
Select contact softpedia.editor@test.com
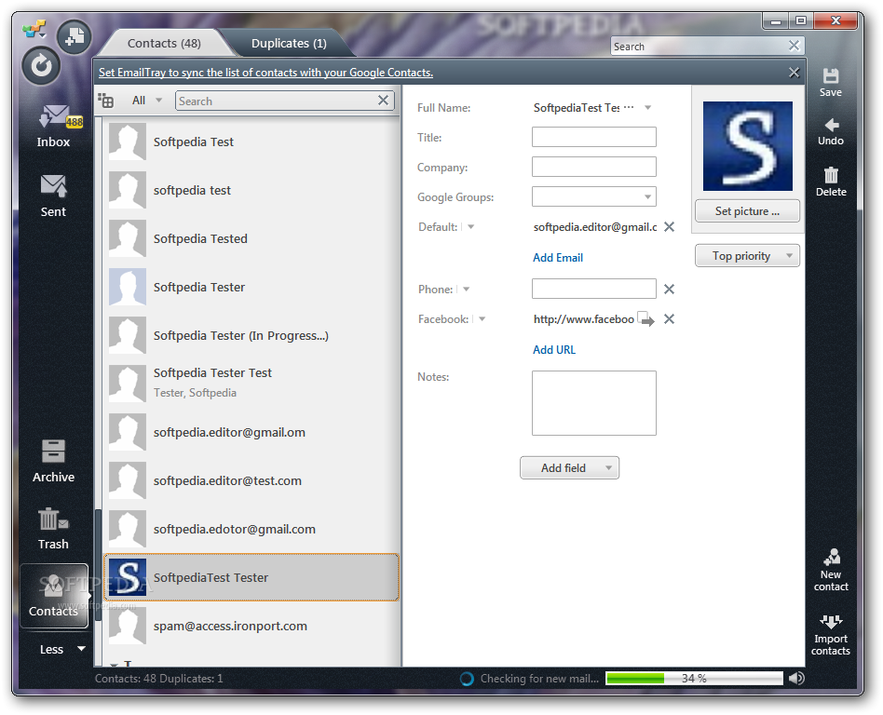coord(251,480)
